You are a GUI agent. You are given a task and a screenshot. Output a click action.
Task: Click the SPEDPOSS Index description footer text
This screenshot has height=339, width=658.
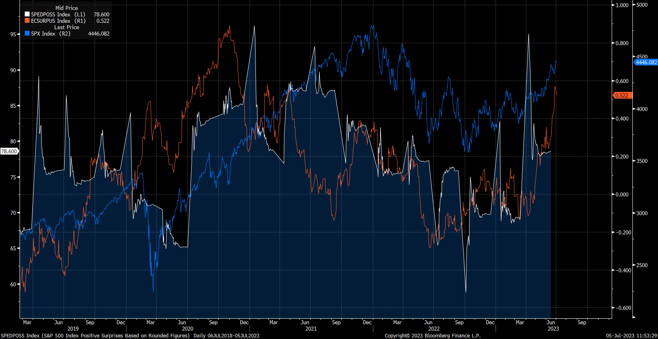coord(95,335)
